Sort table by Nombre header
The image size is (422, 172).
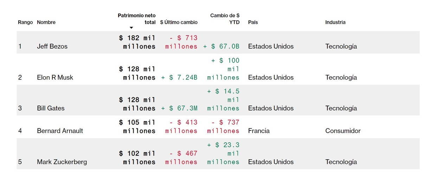pos(46,22)
